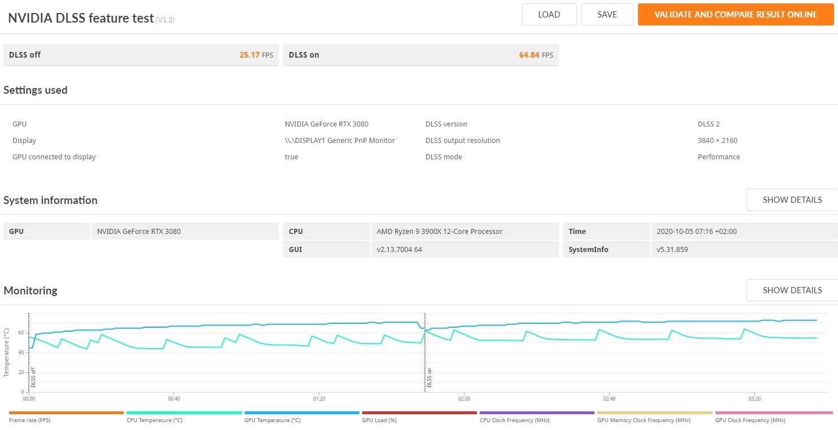The height and width of the screenshot is (430, 838).
Task: Expand System information with SHOW DETAILS
Action: point(792,200)
